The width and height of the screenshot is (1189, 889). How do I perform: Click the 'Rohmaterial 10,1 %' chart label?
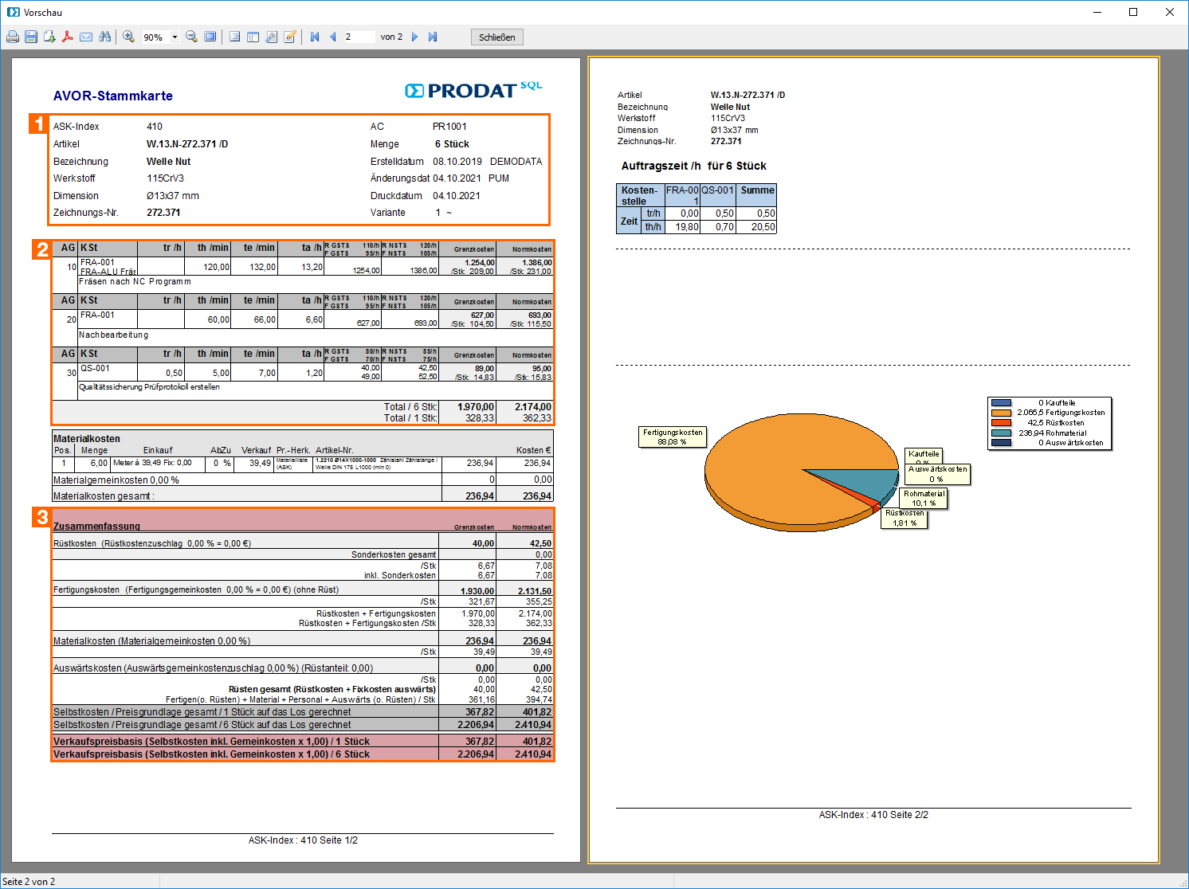click(924, 498)
